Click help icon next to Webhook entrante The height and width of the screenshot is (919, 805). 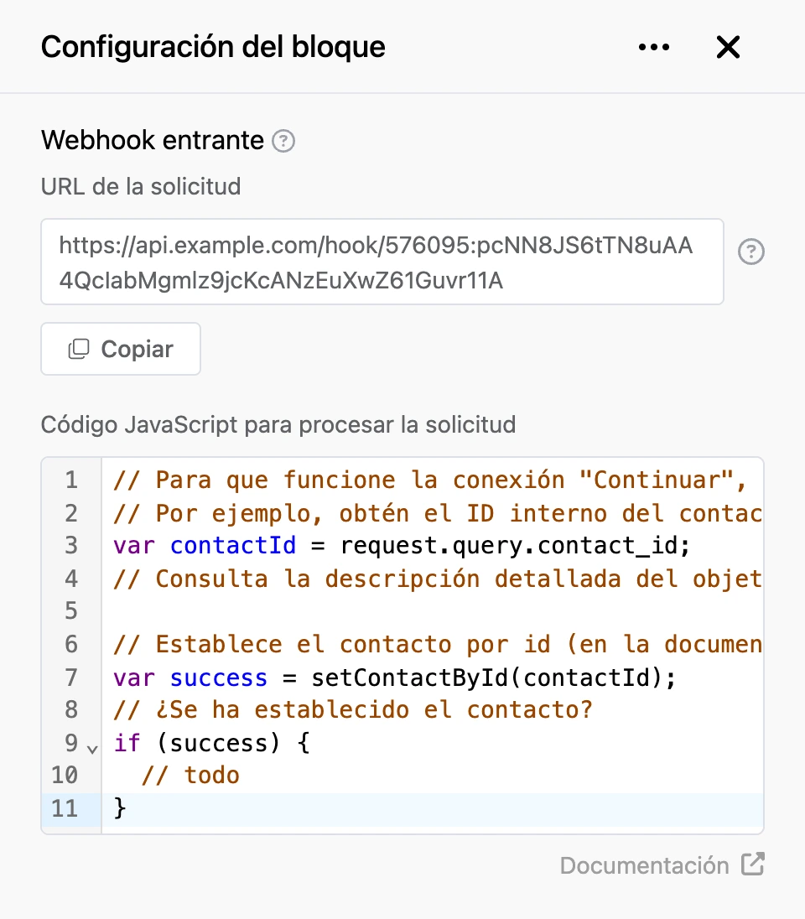click(x=283, y=141)
